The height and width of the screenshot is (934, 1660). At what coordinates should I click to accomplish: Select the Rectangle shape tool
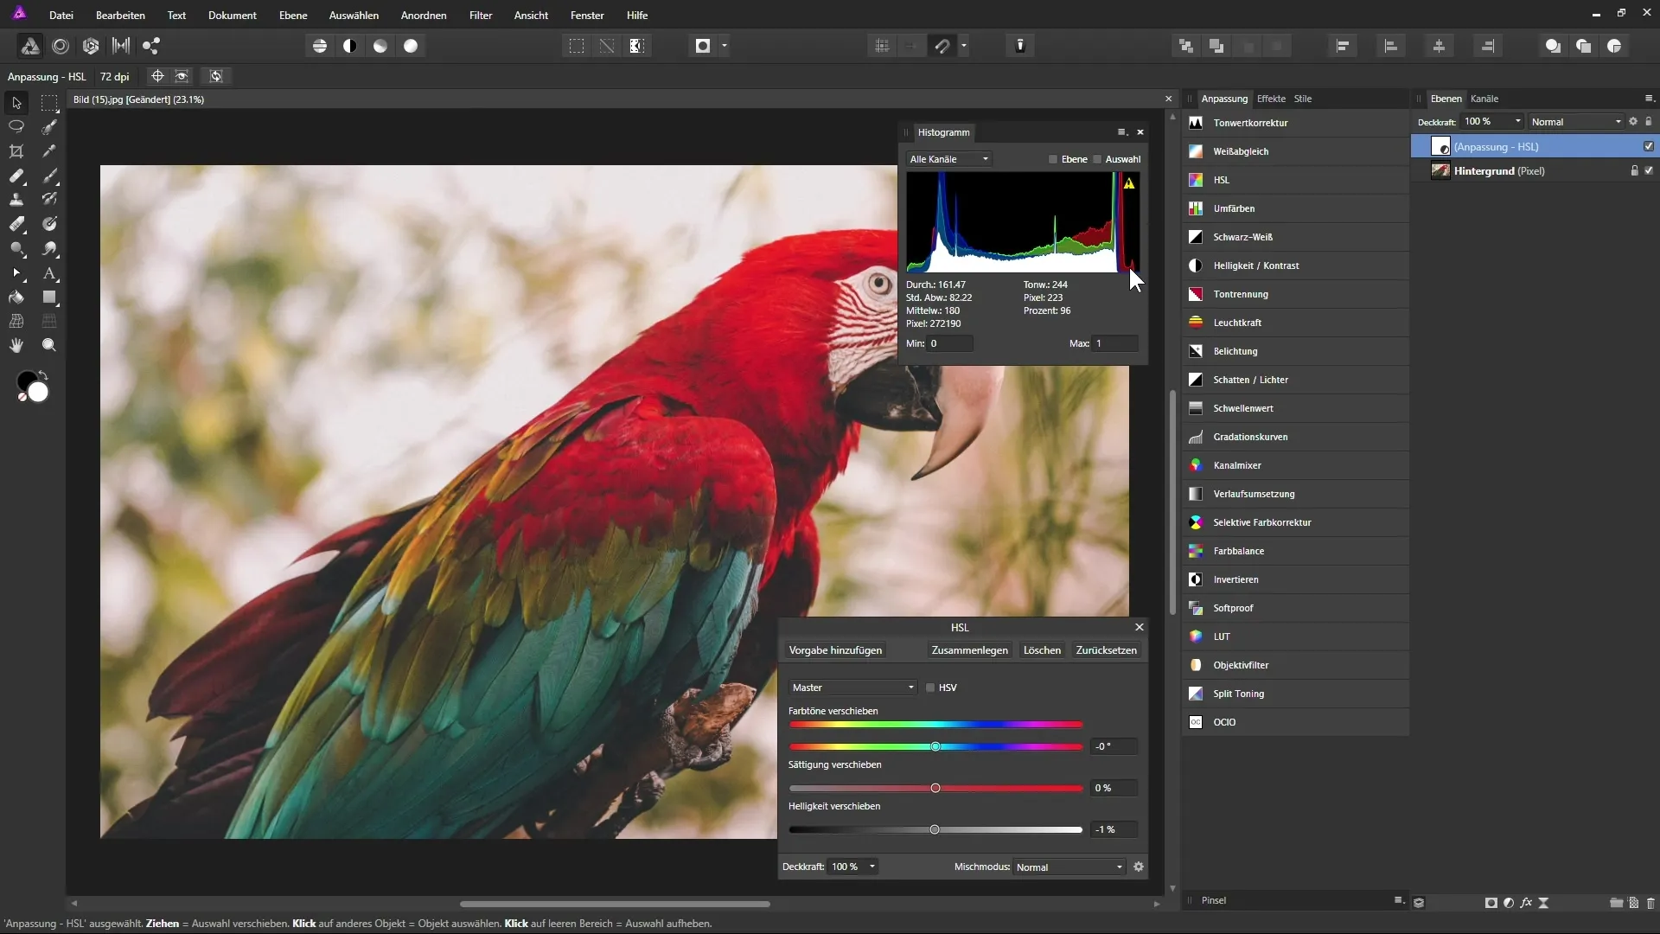pos(49,297)
